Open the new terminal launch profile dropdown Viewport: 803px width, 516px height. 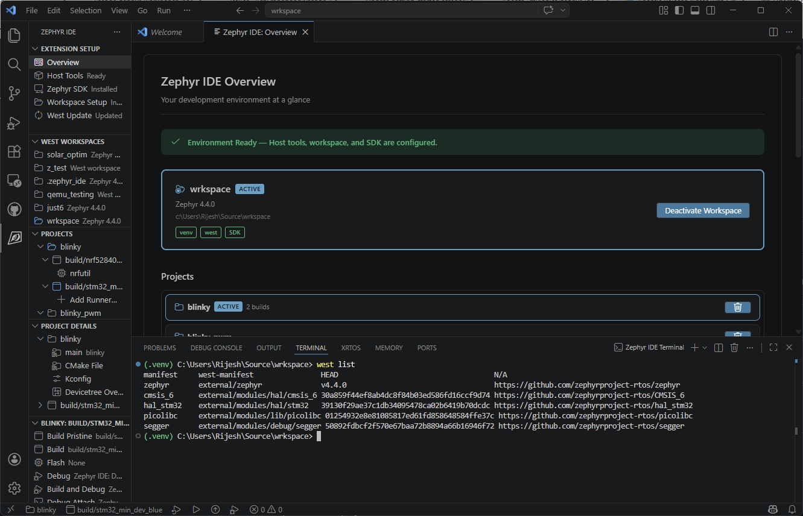705,348
